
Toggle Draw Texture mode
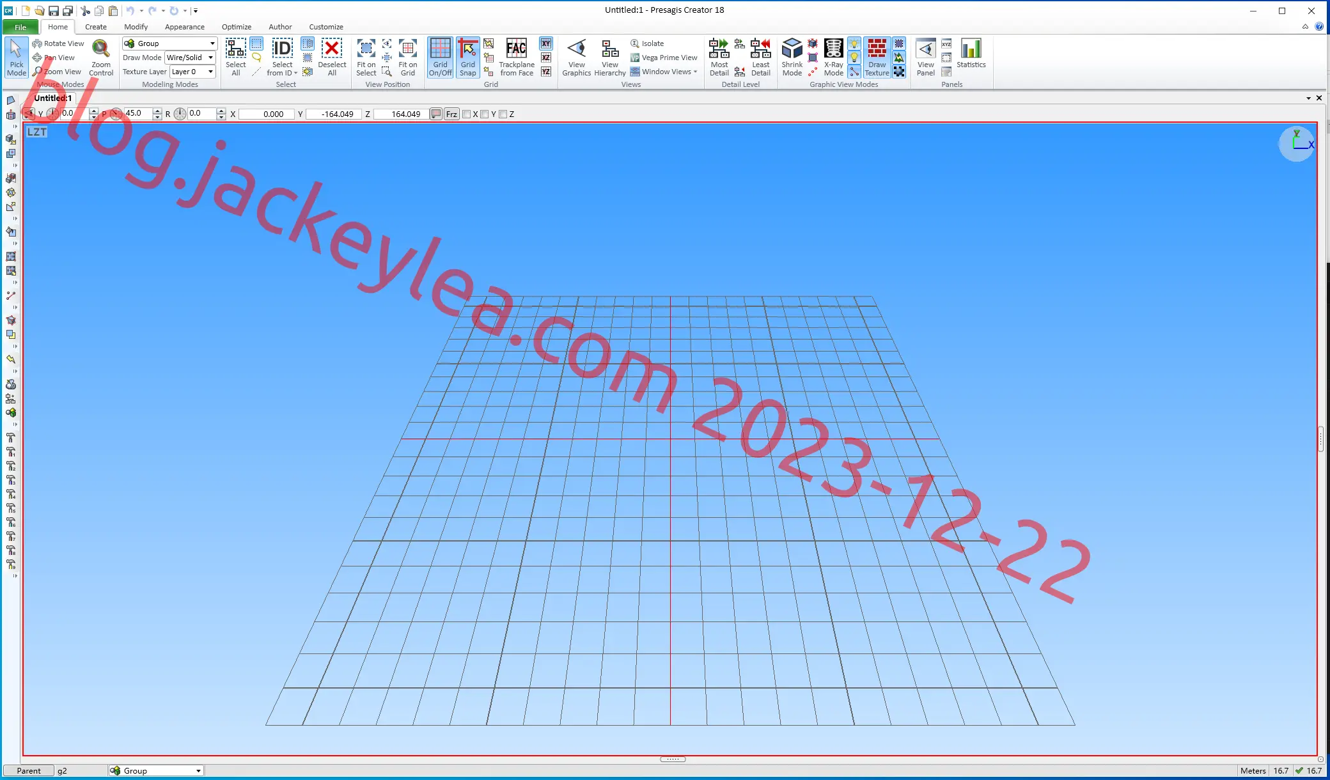pos(877,58)
